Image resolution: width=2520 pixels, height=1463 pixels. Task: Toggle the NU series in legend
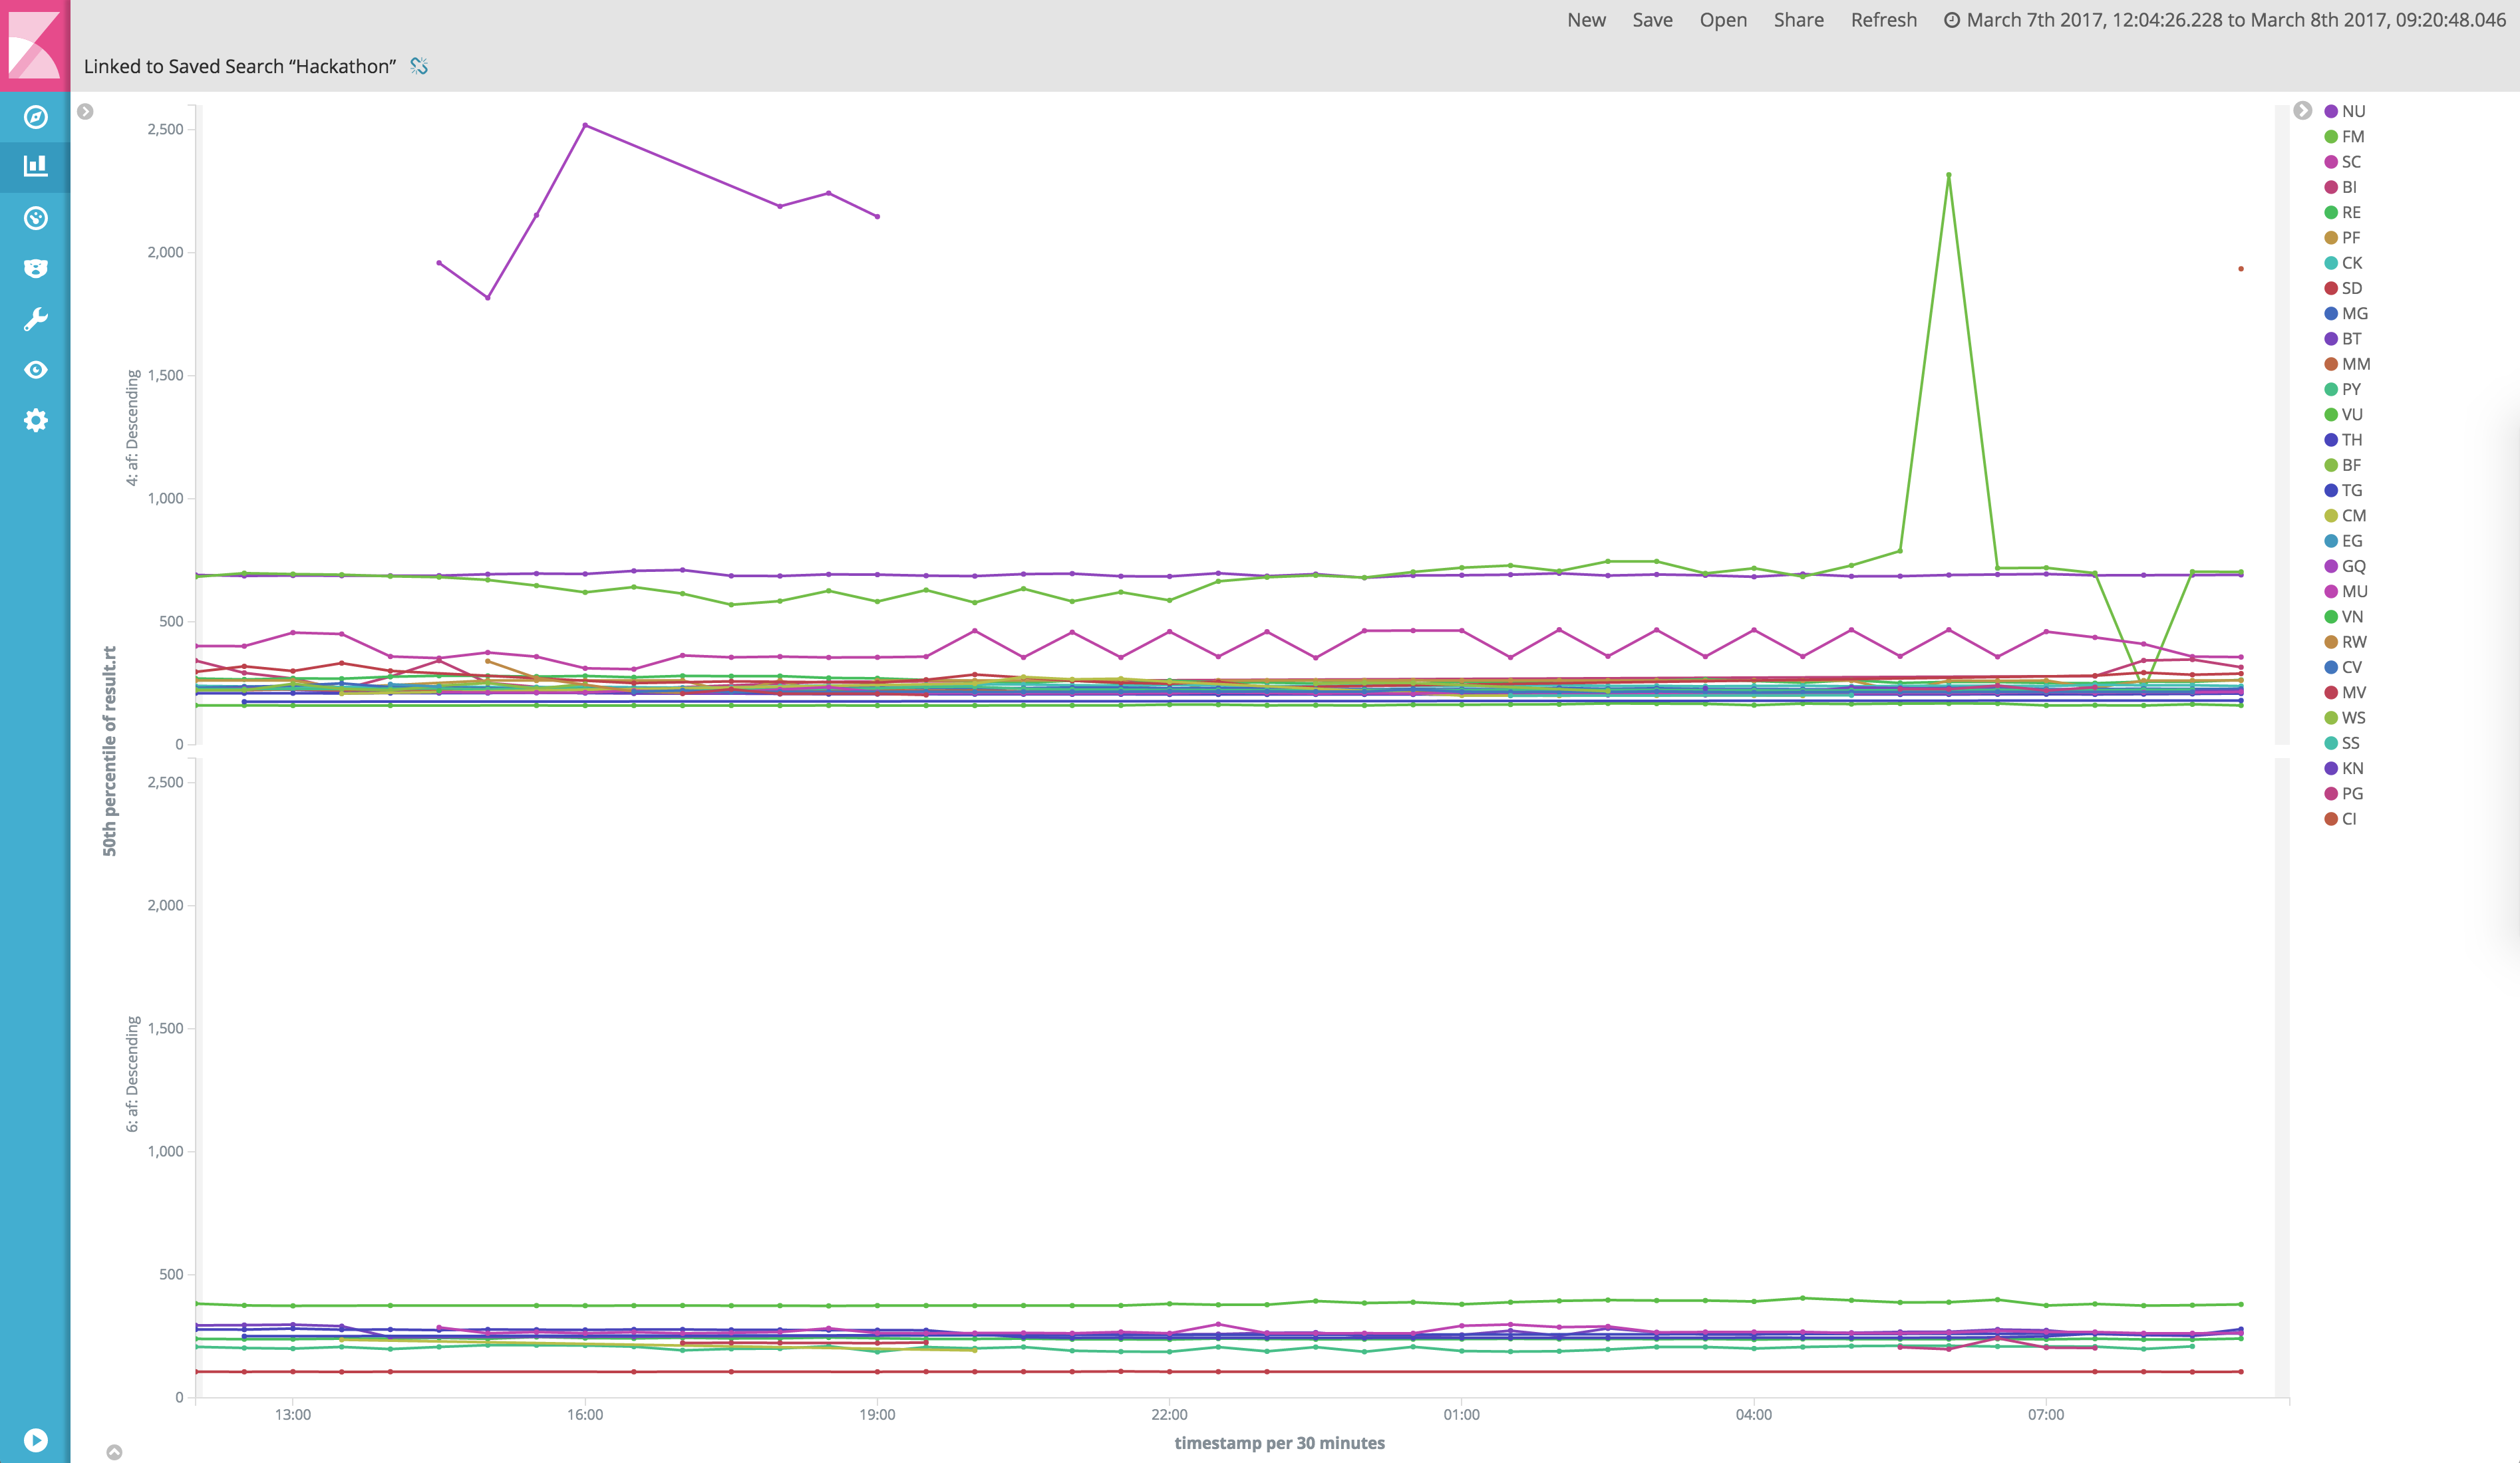[x=2353, y=111]
